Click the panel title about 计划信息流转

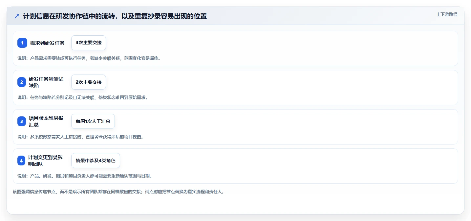(115, 16)
